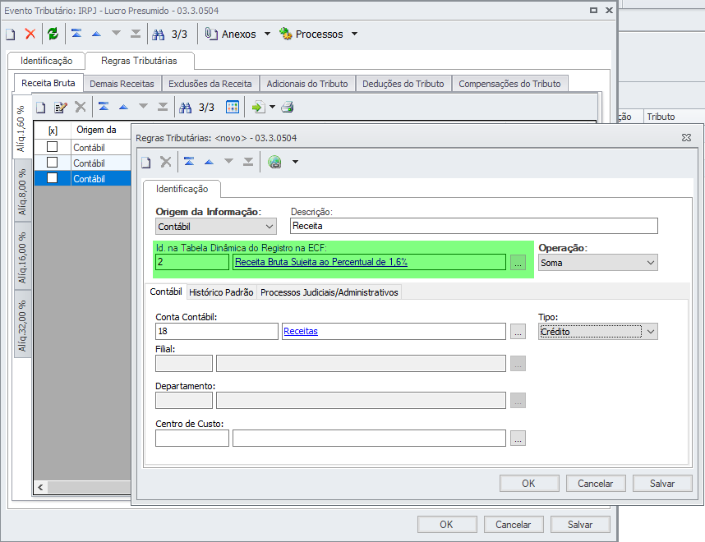The image size is (705, 542).
Task: Select Regras Tributárias tab
Action: 139,61
